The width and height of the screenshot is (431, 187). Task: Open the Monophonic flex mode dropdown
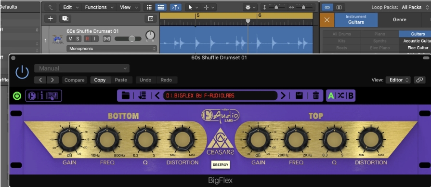point(112,49)
